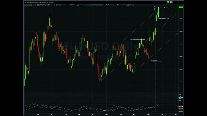Image resolution: width=207 pixels, height=116 pixels.
Task: Click the calendar-style icon left of first separator
Action: click(38, 5)
